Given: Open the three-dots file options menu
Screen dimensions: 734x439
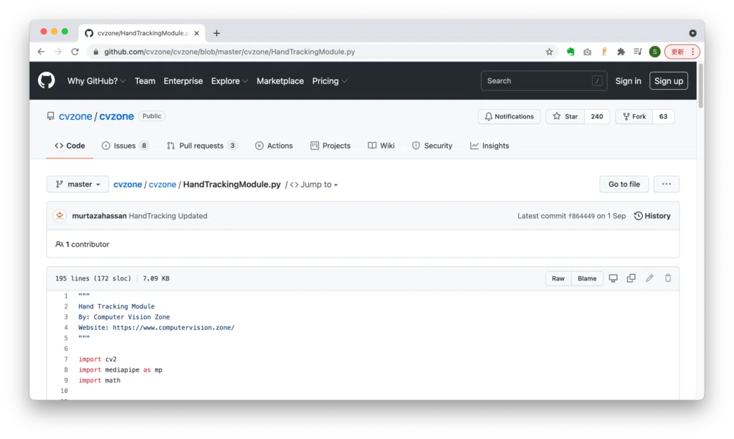Looking at the screenshot, I should click(x=666, y=184).
